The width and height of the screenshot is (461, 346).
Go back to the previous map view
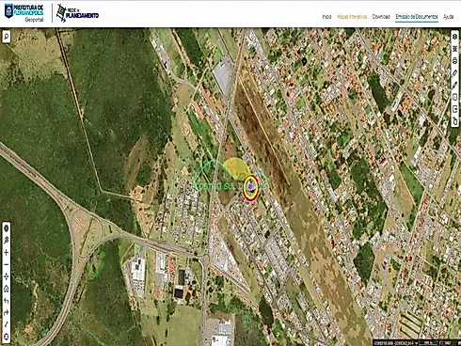7,301
